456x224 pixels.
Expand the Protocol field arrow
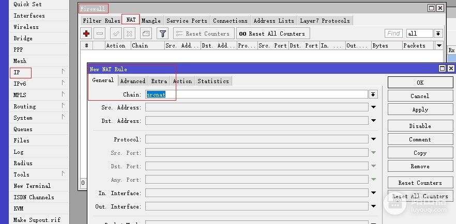coord(373,139)
